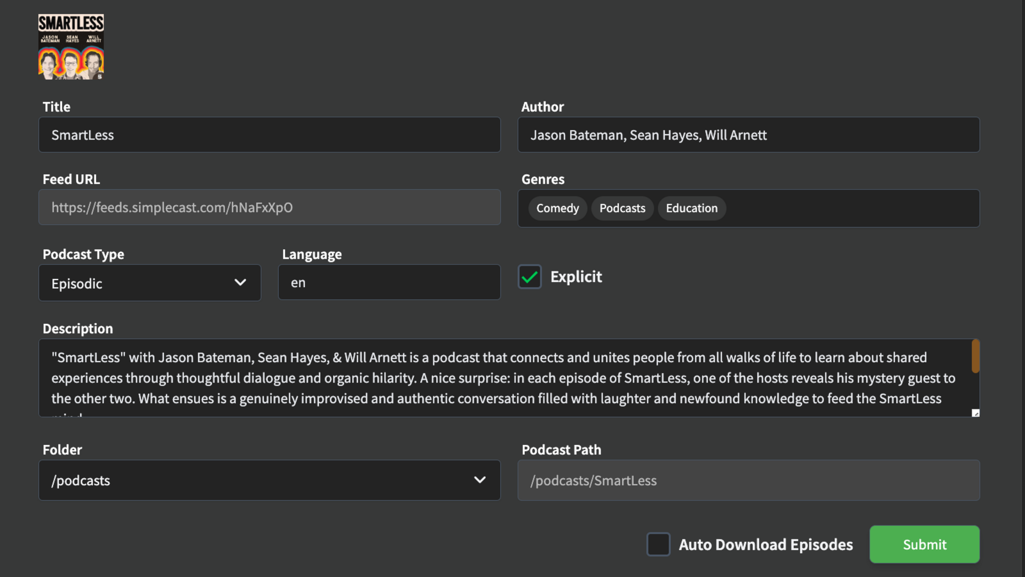The width and height of the screenshot is (1025, 577).
Task: Click the Auto Download Episodes label
Action: click(766, 544)
